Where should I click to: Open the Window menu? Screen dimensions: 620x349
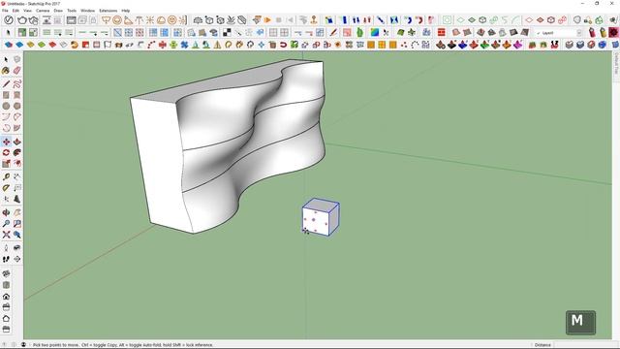click(x=88, y=11)
